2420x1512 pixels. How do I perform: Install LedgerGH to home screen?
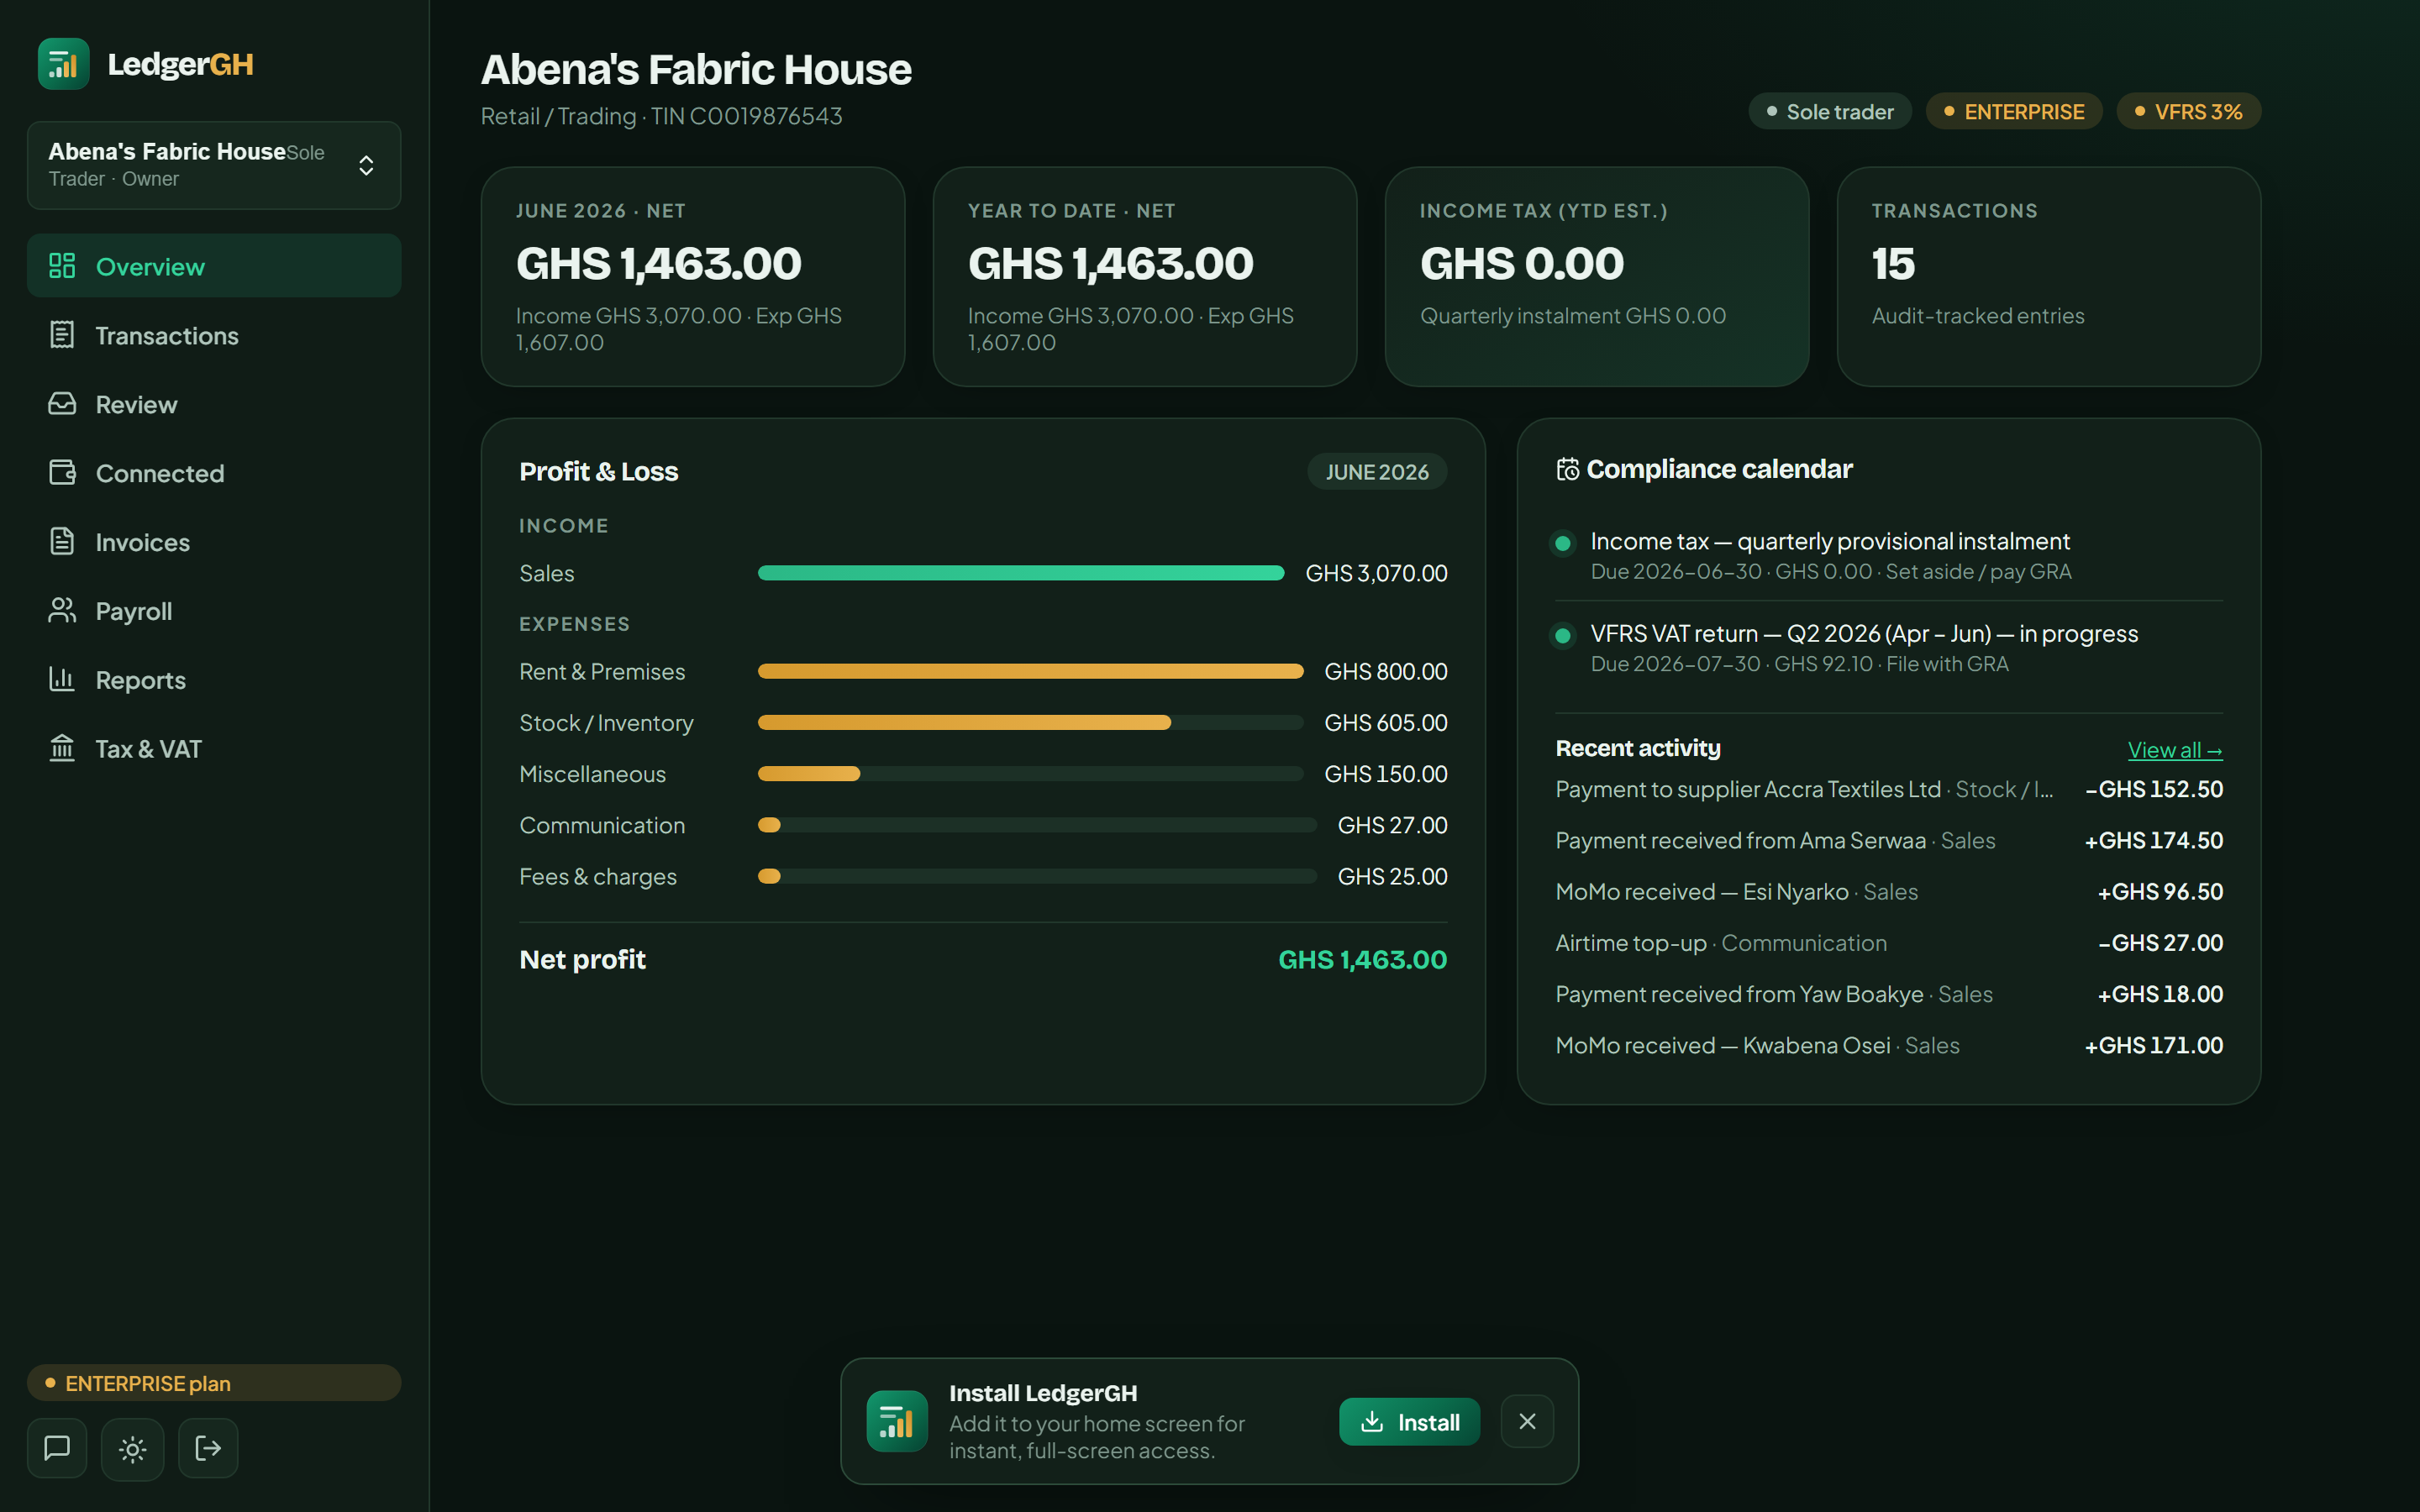point(1409,1421)
